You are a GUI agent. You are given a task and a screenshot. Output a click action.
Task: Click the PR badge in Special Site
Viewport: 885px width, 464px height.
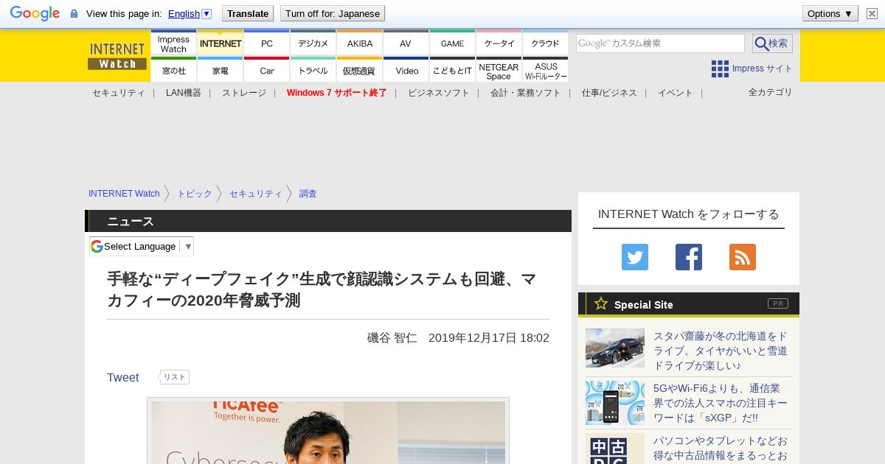[x=778, y=303]
